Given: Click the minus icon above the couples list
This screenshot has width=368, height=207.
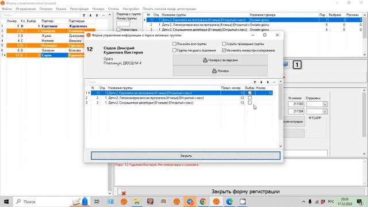Looking at the screenshot, I should point(103,16).
